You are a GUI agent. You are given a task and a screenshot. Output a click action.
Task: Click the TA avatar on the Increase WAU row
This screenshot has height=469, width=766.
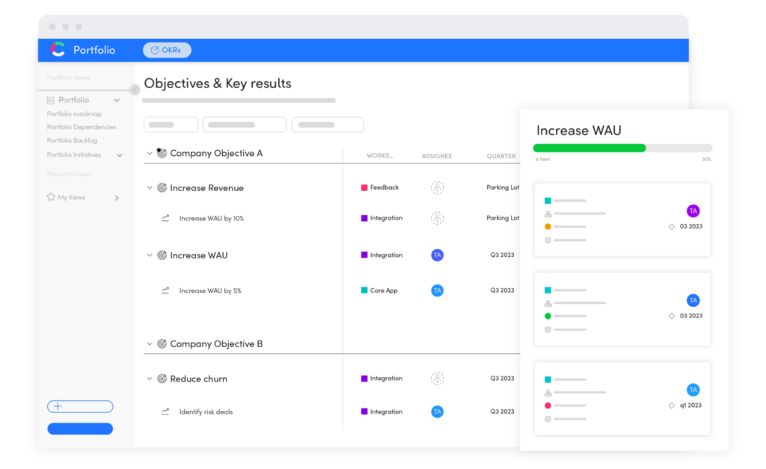click(437, 255)
